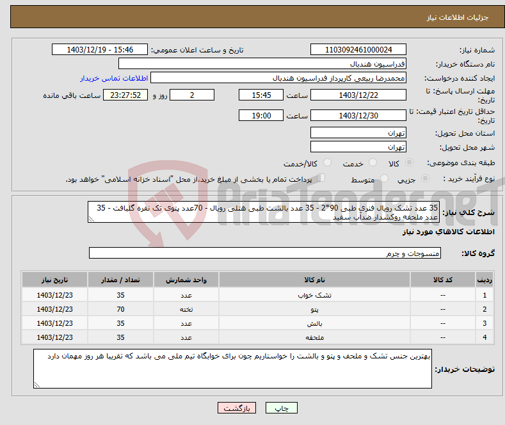The image size is (505, 425).
Task: Toggle the treasury documents payment checkbox
Action: 321,178
